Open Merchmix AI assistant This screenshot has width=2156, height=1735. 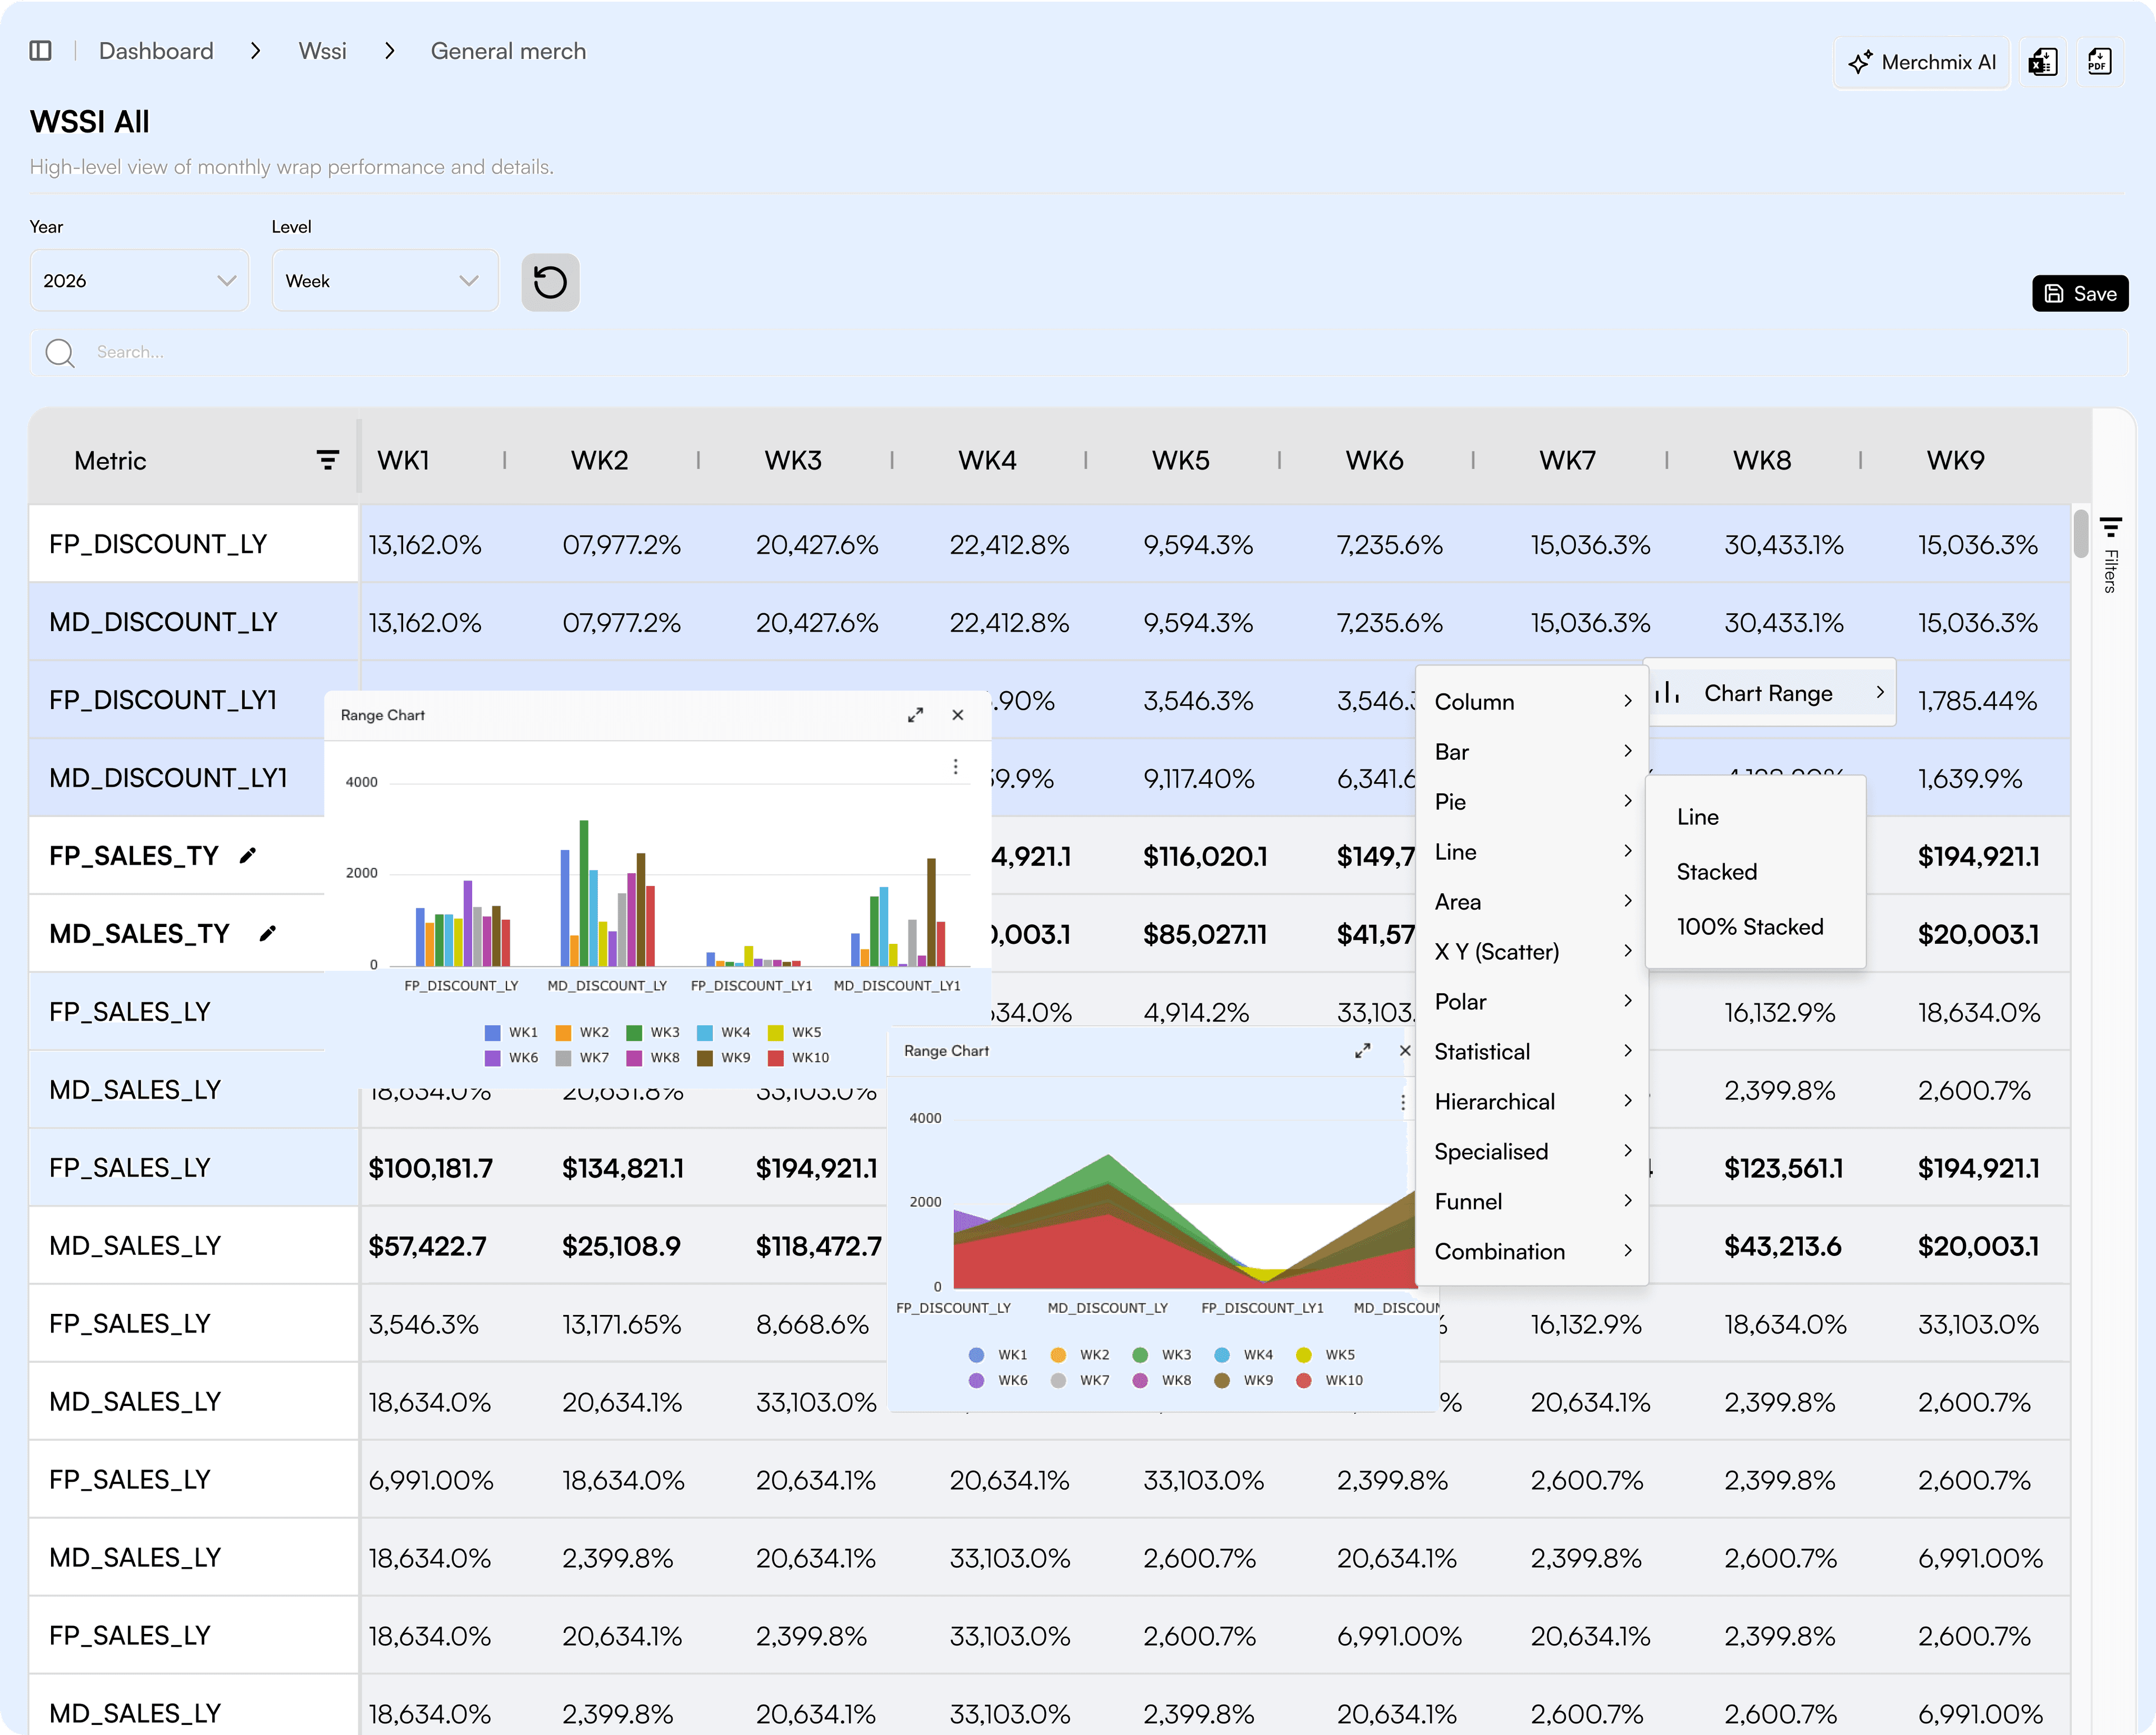coord(1921,62)
